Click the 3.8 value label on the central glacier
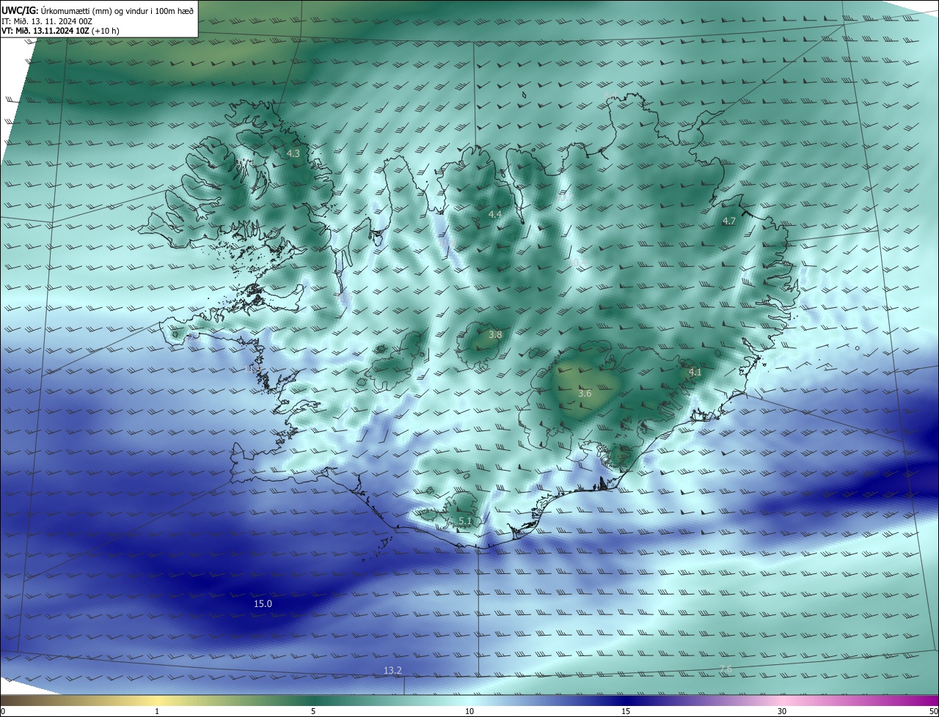The image size is (939, 717). (x=495, y=335)
